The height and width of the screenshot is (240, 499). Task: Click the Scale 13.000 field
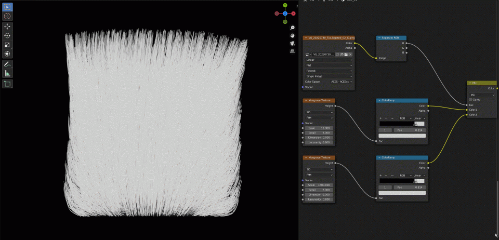319,128
